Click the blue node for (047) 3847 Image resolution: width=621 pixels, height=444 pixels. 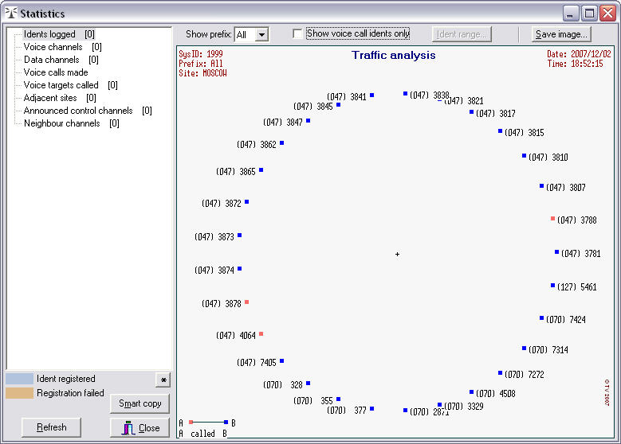(309, 121)
